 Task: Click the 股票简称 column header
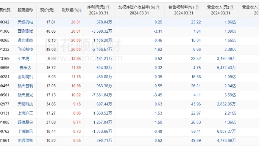(x=25, y=10)
